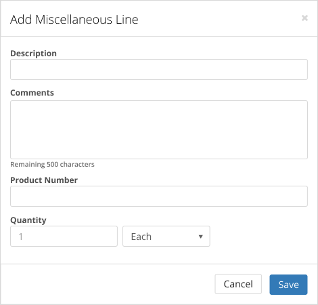Screen dimensions: 318x305
Task: Select the placeholder 1 in Quantity
Action: point(20,237)
